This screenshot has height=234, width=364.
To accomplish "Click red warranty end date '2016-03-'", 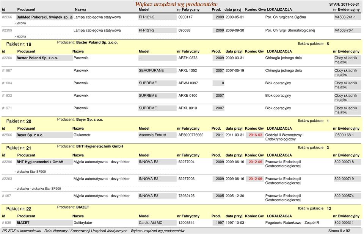I will 256,135.
